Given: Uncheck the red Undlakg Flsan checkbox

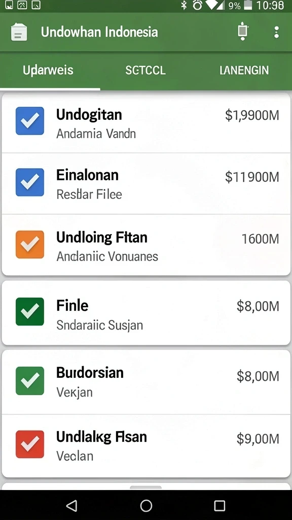Looking at the screenshot, I should tap(30, 444).
